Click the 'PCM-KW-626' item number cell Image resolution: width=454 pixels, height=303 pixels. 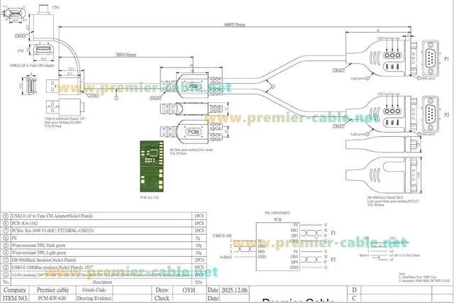click(52, 298)
